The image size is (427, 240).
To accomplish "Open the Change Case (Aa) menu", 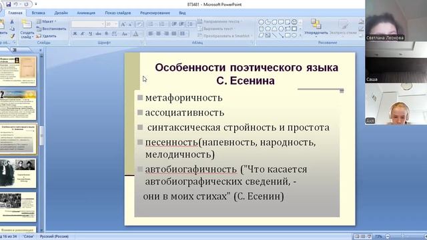I will [x=125, y=34].
